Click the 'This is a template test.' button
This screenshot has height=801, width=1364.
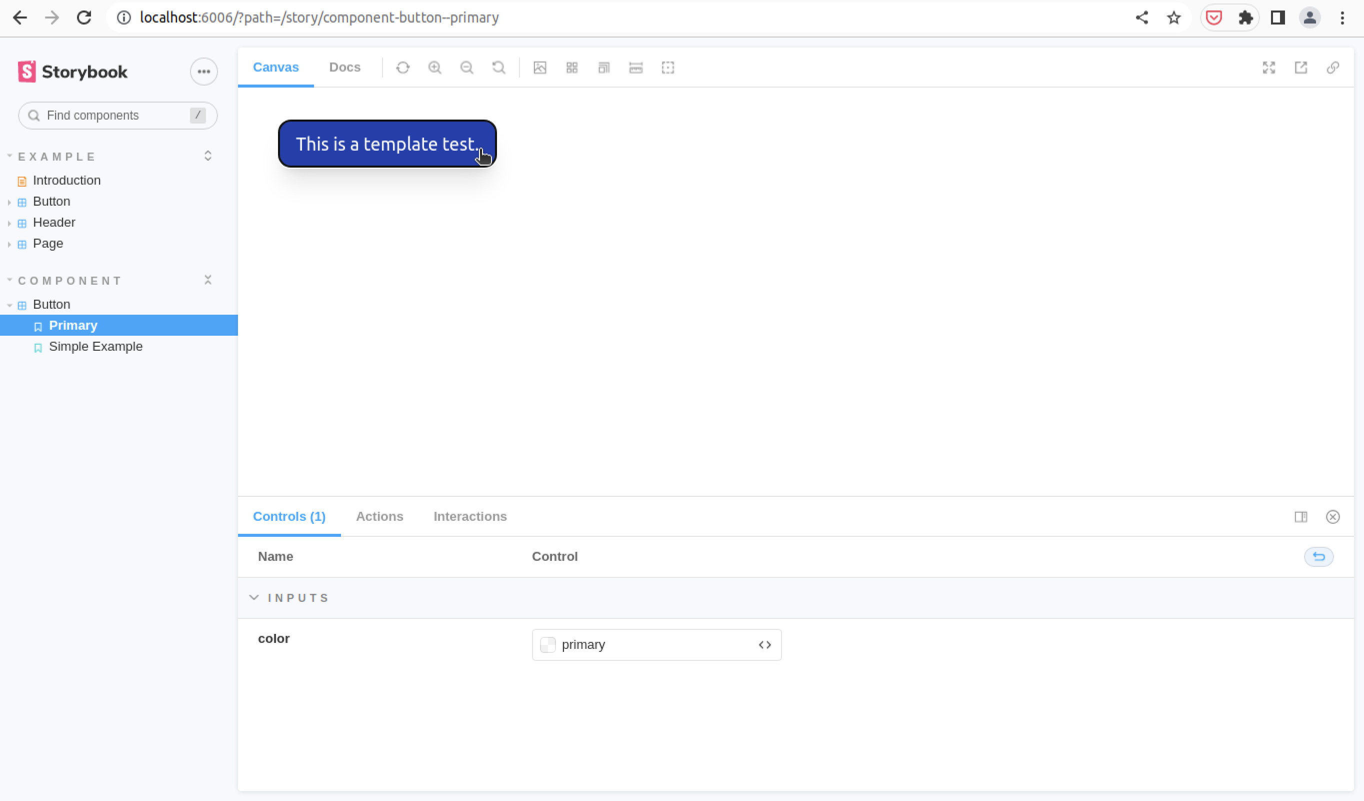387,144
